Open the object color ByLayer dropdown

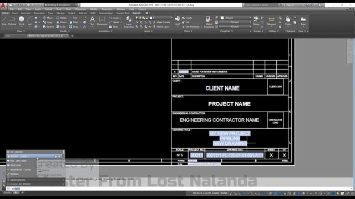coord(236,18)
